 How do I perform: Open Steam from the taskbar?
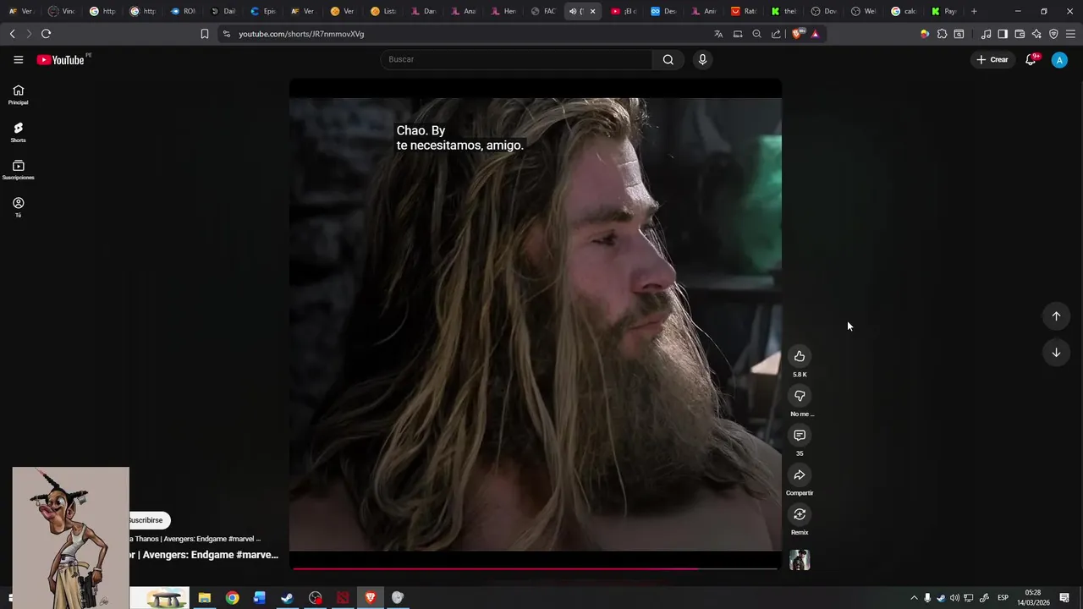point(287,598)
